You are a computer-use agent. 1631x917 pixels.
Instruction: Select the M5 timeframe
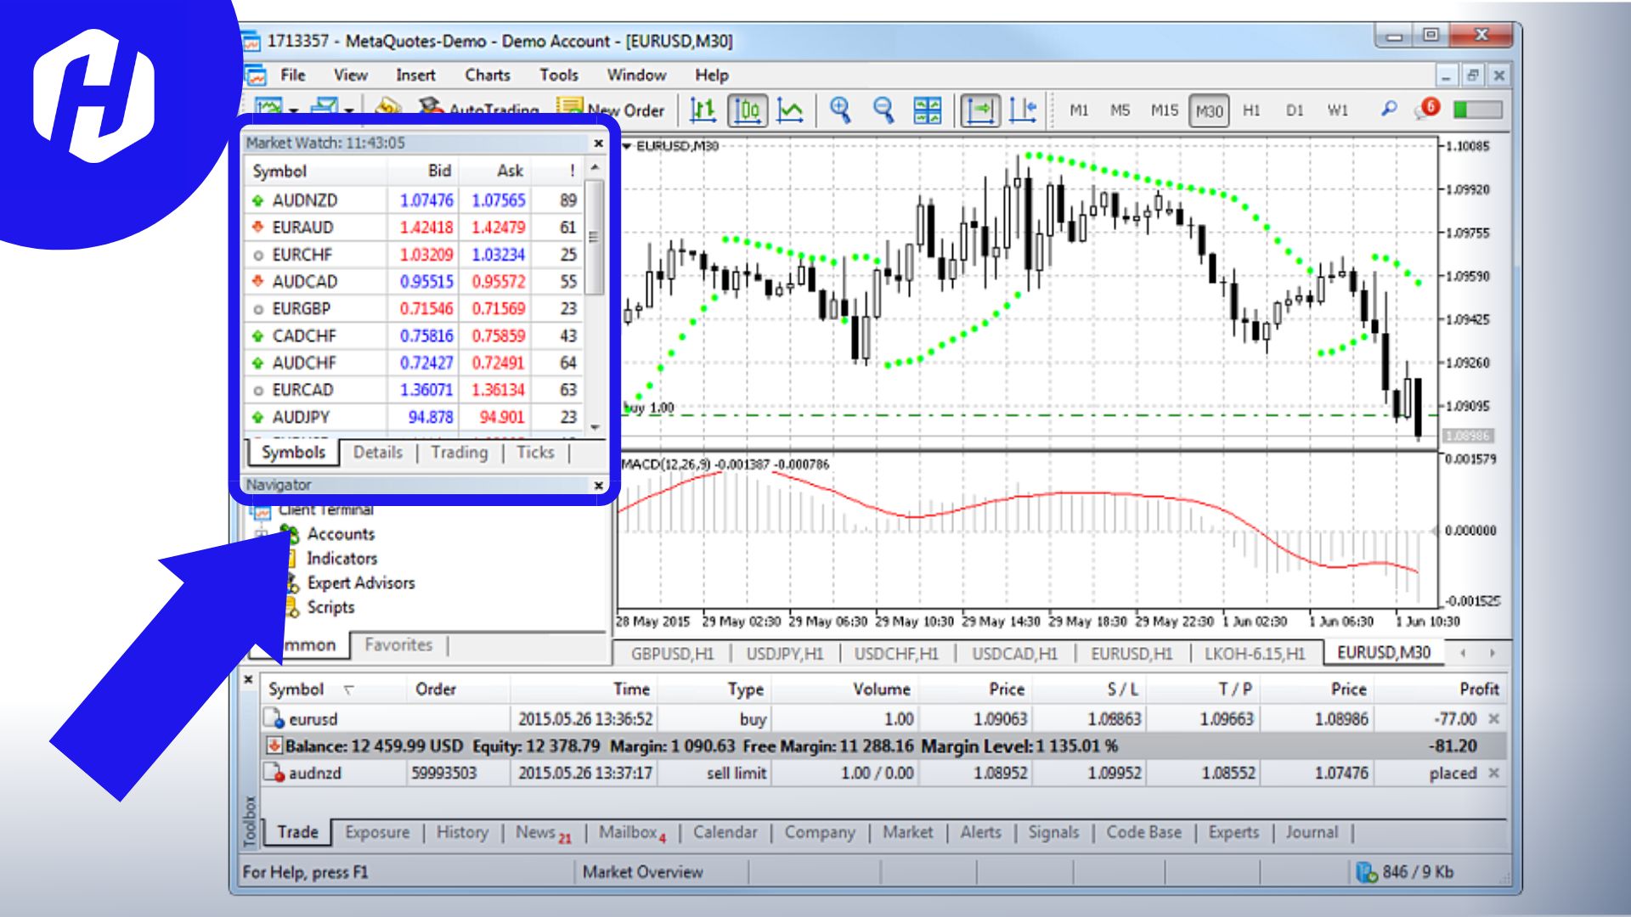(1120, 110)
